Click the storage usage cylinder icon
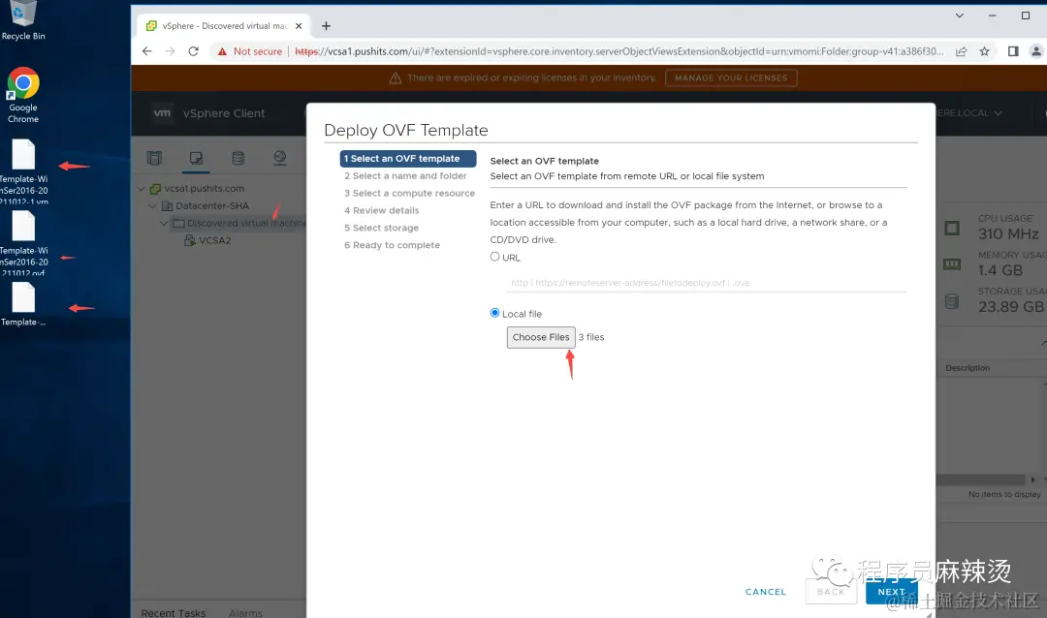The height and width of the screenshot is (618, 1047). (952, 301)
